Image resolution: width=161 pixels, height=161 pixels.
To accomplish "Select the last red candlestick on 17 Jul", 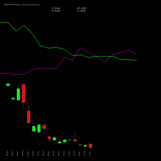I will pos(90,146).
